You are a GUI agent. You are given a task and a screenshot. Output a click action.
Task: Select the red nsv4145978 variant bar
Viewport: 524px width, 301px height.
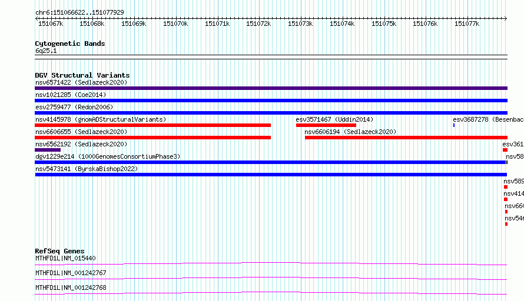(x=152, y=125)
